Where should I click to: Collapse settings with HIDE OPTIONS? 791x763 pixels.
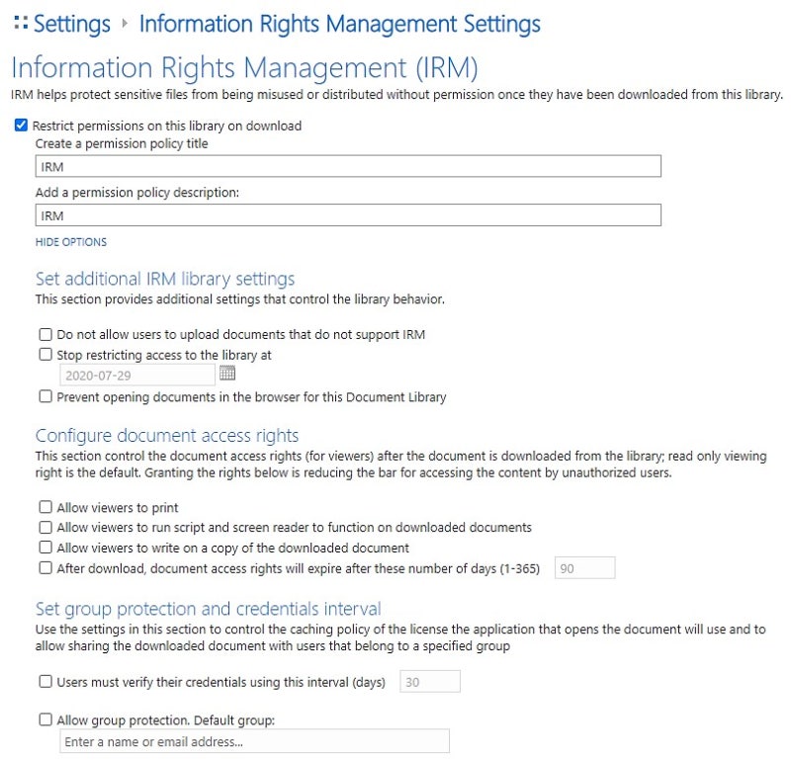coord(71,242)
